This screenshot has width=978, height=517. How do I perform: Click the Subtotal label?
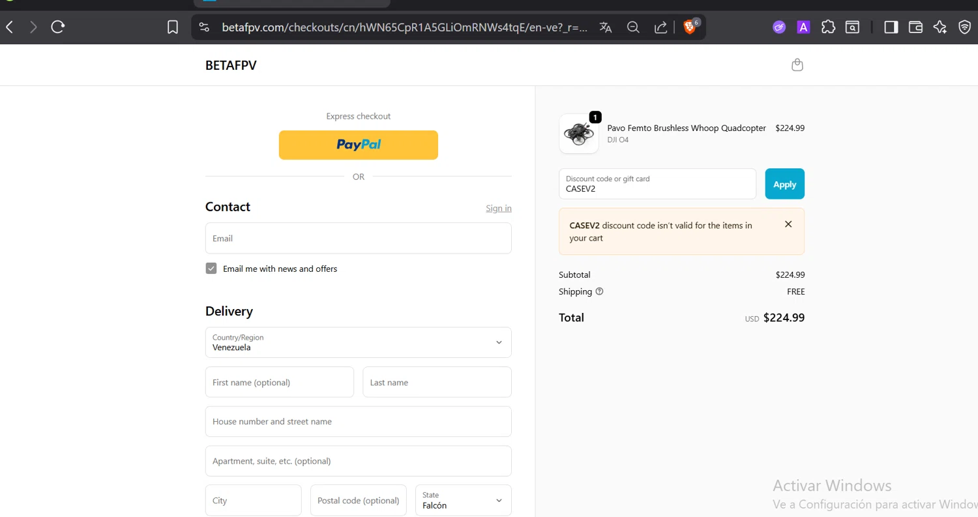tap(574, 275)
